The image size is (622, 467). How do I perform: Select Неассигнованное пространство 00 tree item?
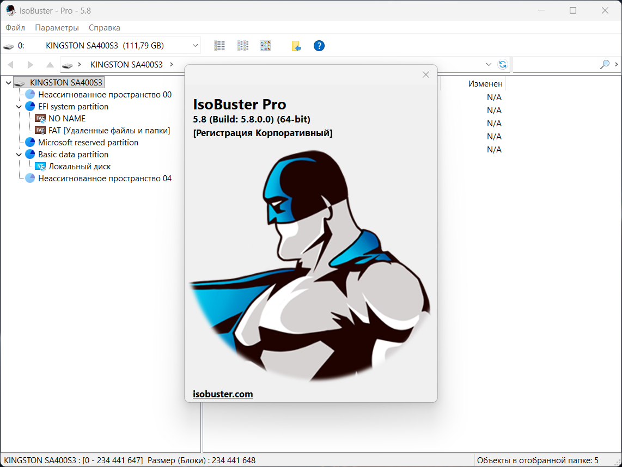pyautogui.click(x=105, y=95)
